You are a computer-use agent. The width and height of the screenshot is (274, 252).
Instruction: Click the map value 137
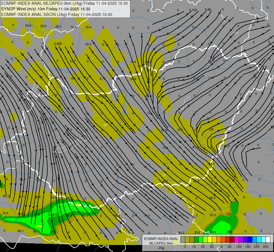tap(229, 214)
